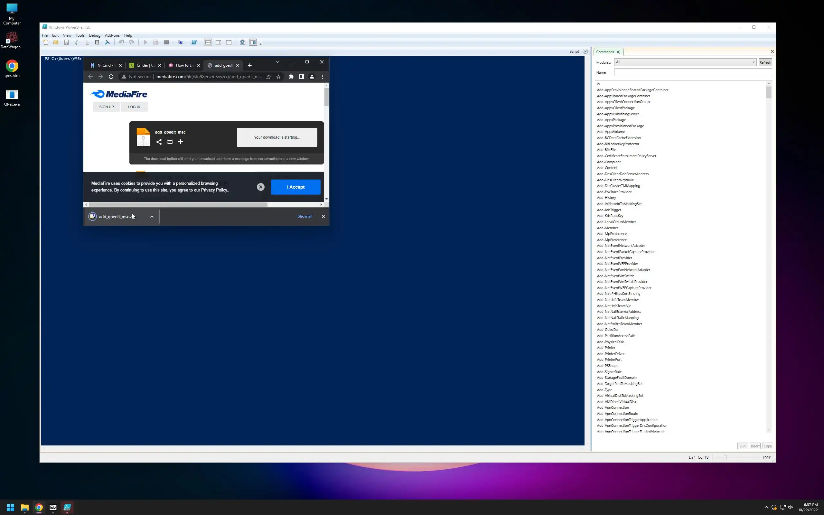The width and height of the screenshot is (824, 515).
Task: Click the Paste clipboard icon
Action: tap(97, 42)
